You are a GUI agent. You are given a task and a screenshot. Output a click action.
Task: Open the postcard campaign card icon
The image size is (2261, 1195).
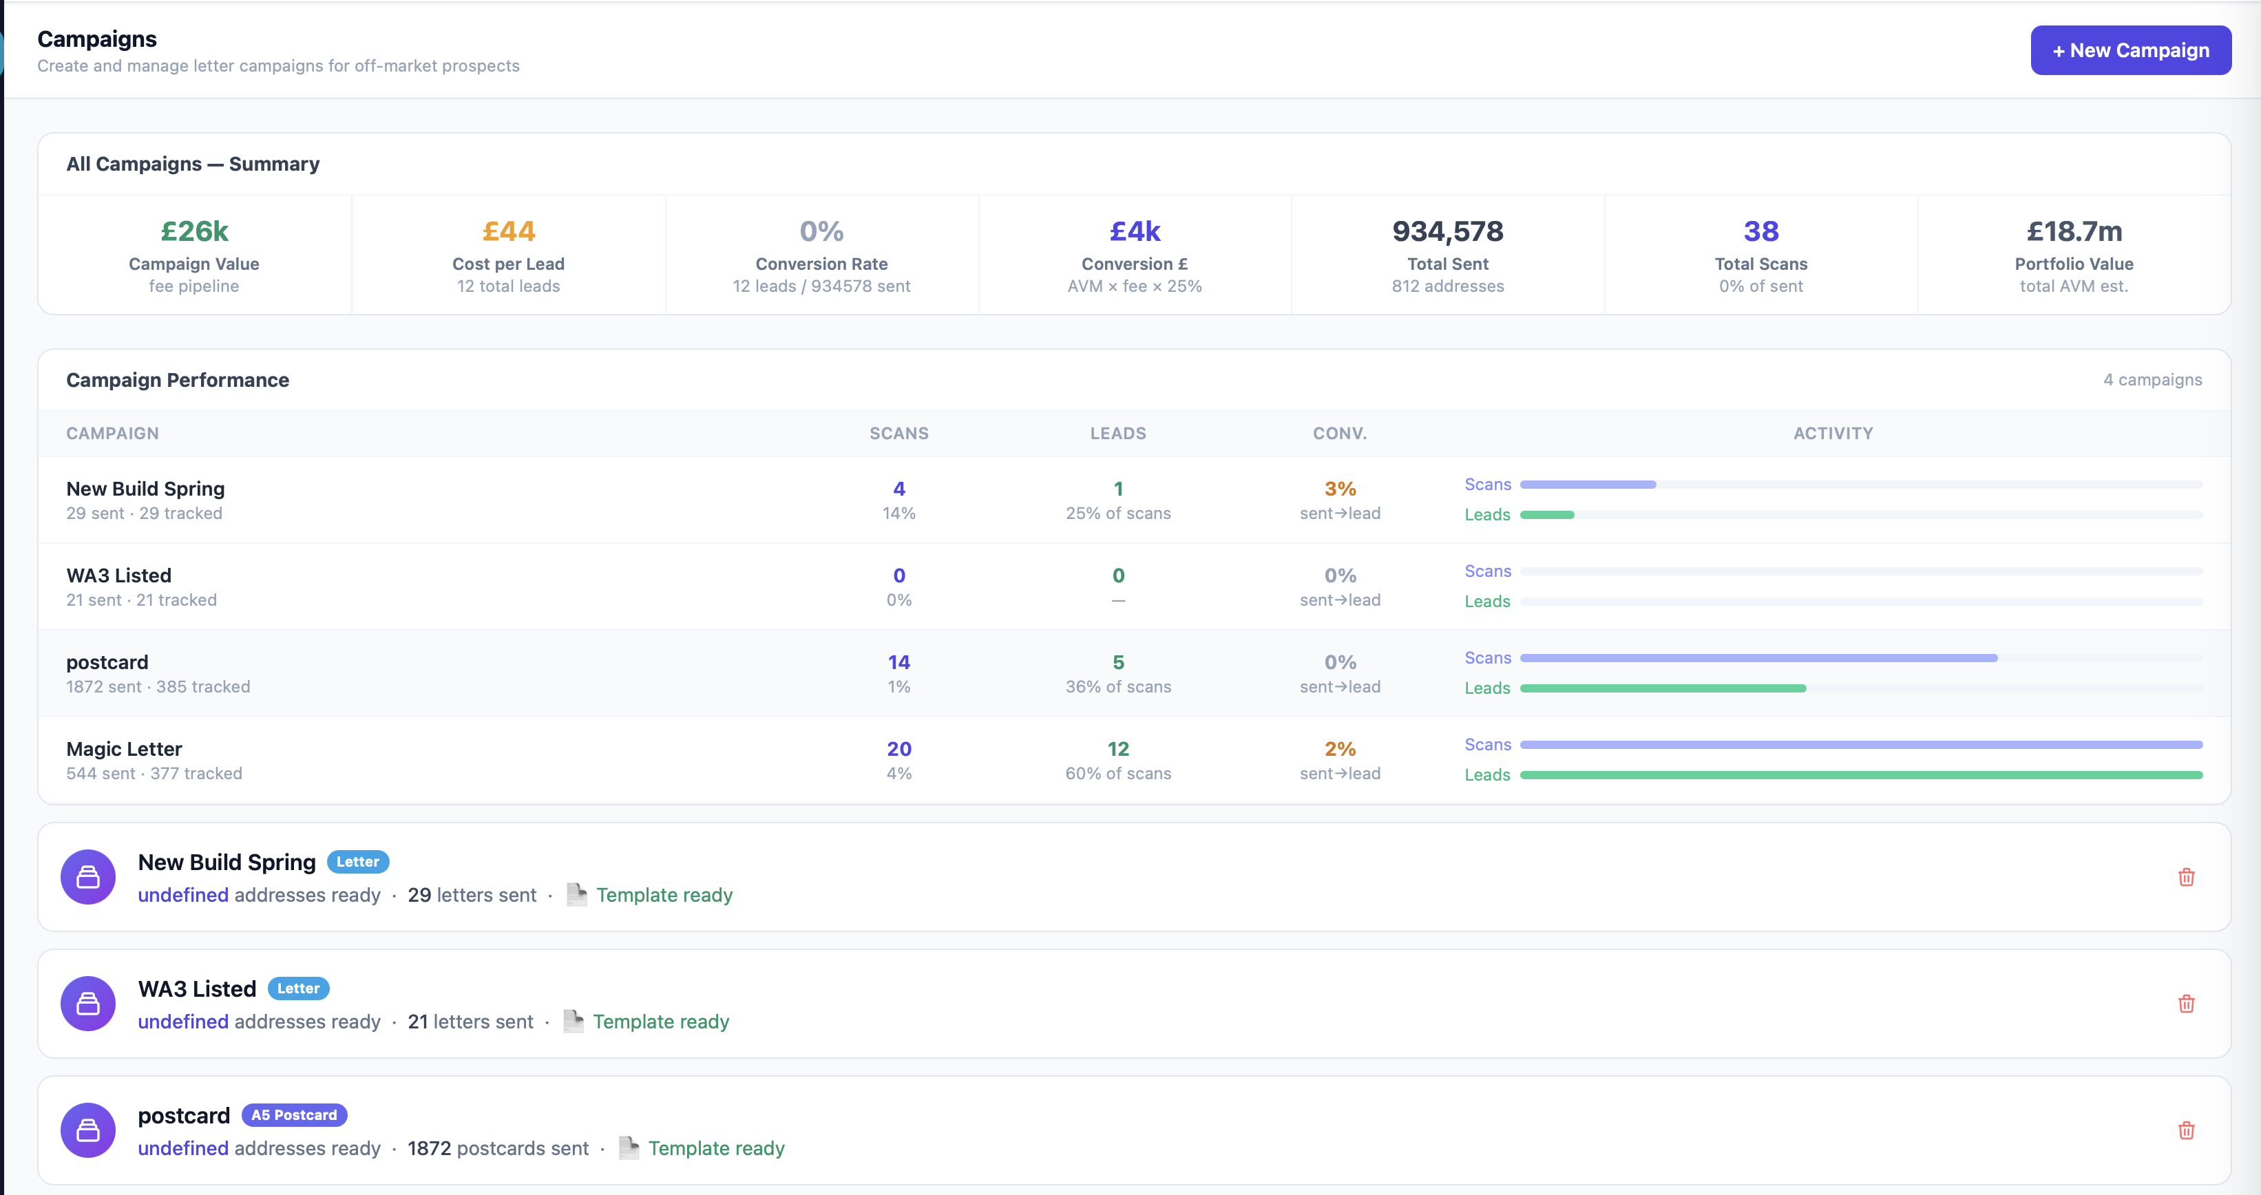point(87,1129)
